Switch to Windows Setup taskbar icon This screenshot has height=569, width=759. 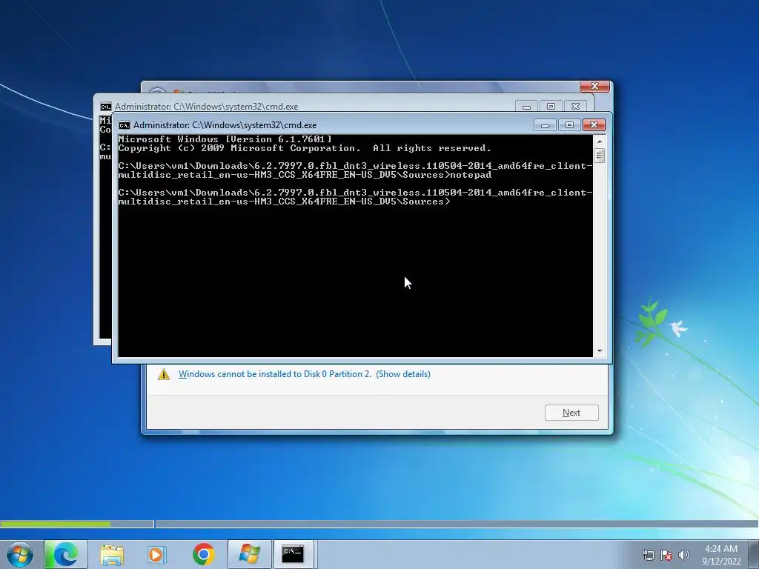pyautogui.click(x=249, y=554)
